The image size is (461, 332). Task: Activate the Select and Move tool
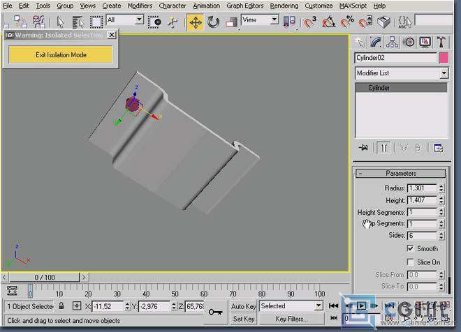pos(195,22)
